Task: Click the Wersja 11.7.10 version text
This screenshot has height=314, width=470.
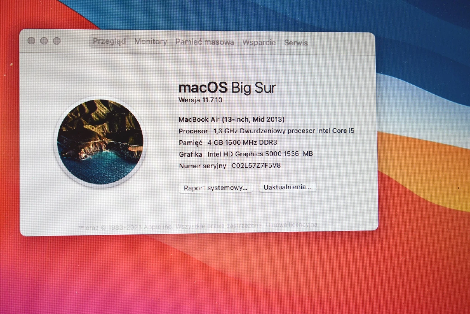Action: pos(200,100)
